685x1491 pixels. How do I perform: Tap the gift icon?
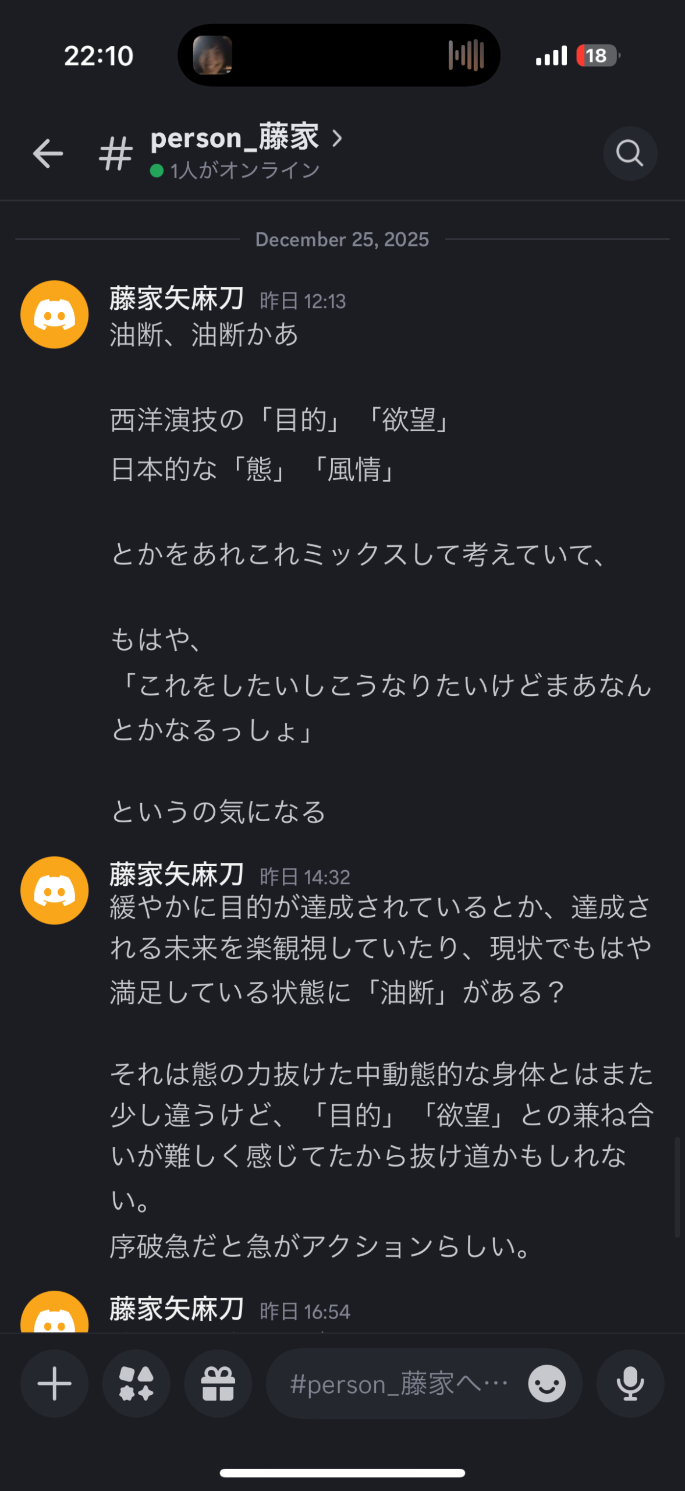coord(218,1383)
